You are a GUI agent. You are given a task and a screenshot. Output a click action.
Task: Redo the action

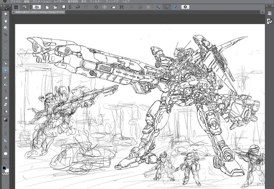pos(86,7)
